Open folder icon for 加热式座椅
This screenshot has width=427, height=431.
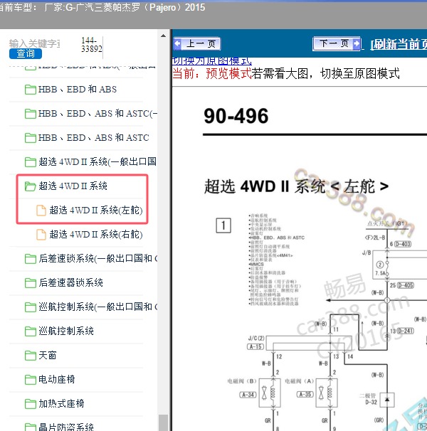(x=31, y=404)
